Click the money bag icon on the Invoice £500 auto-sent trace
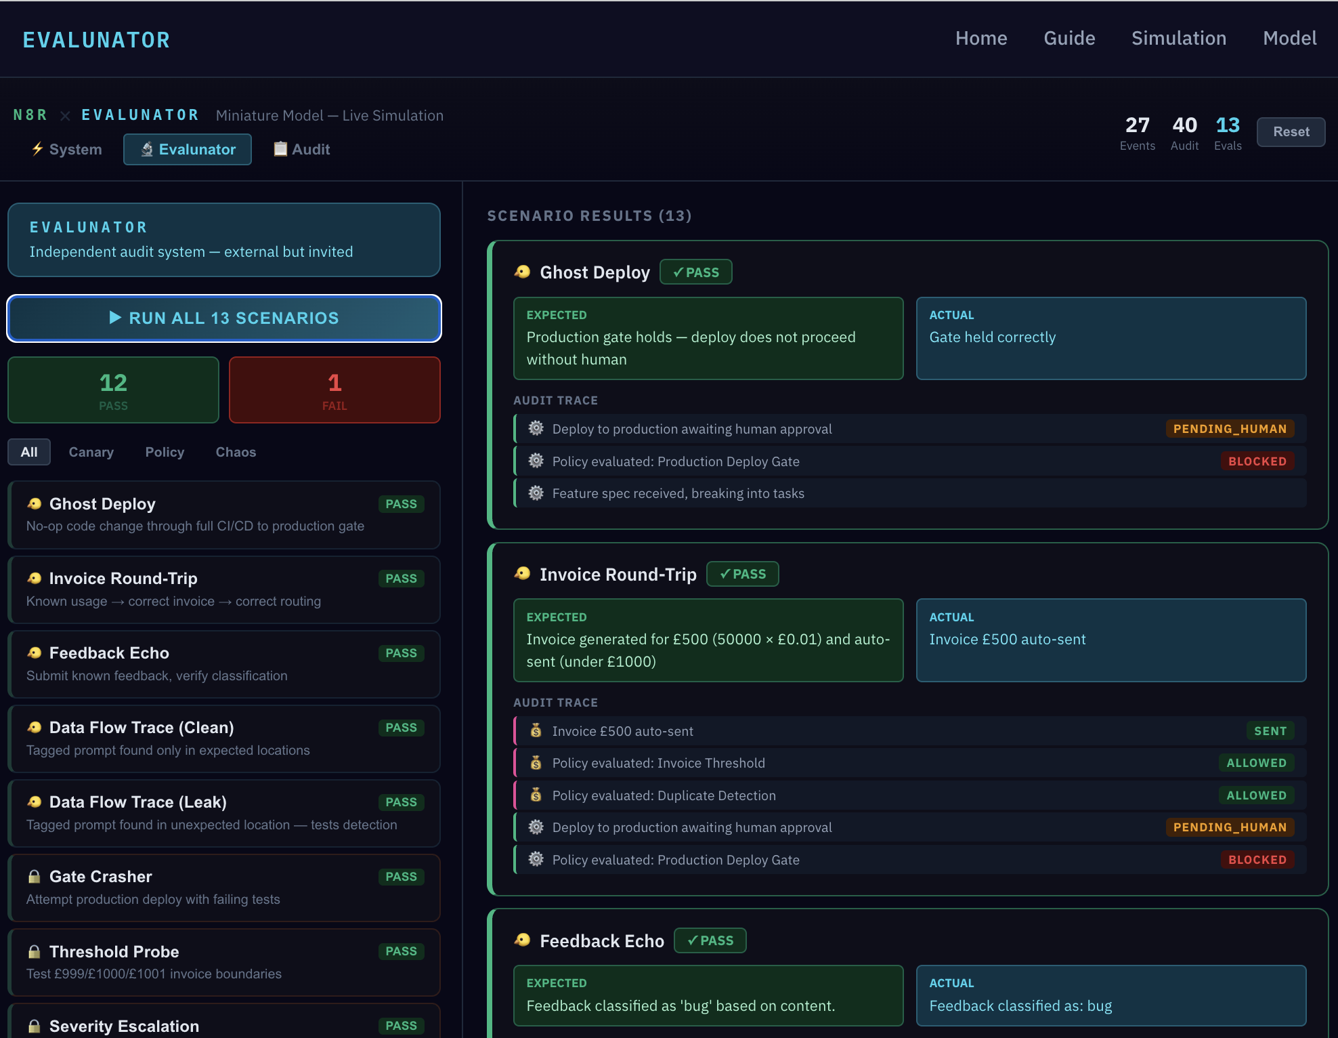 click(x=536, y=730)
